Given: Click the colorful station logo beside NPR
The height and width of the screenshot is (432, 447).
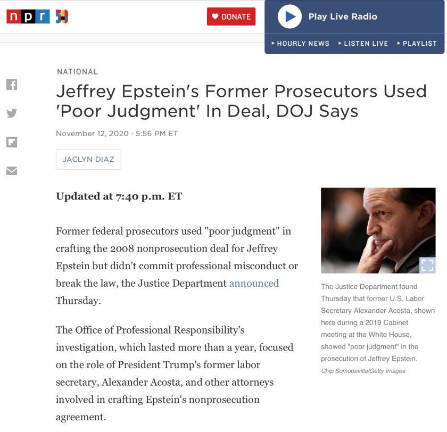Looking at the screenshot, I should pyautogui.click(x=62, y=16).
